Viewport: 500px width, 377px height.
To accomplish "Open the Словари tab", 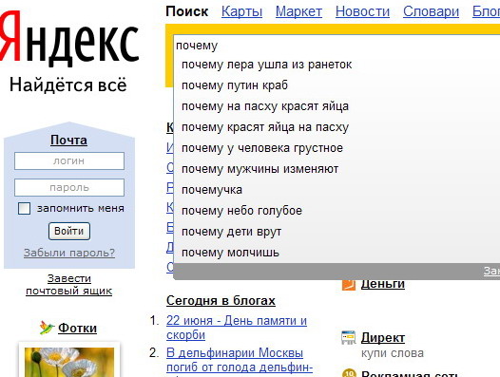I will click(x=431, y=11).
